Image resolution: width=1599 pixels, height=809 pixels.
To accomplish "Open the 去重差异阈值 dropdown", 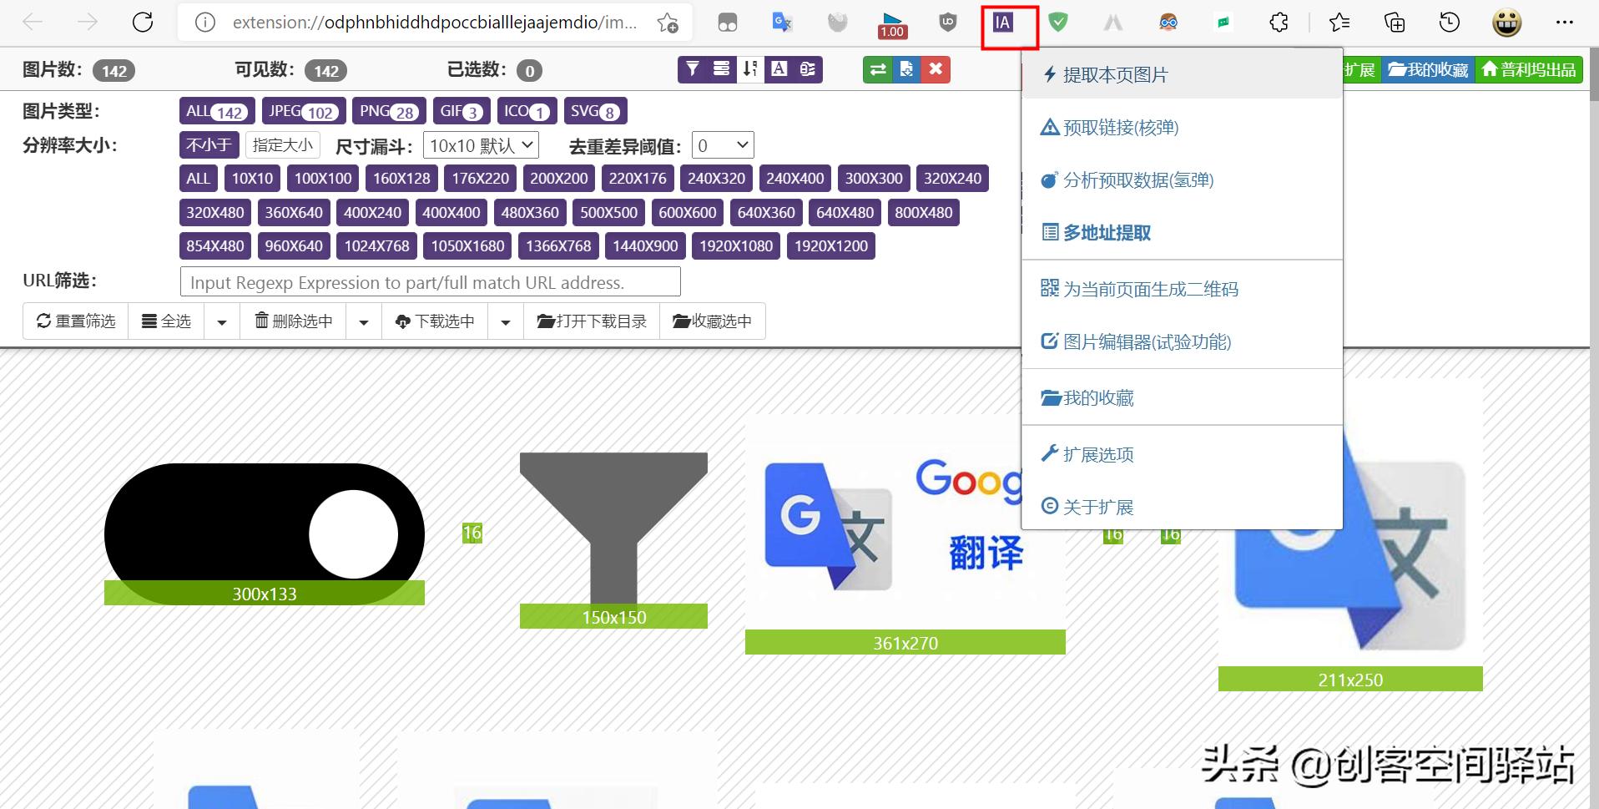I will click(722, 144).
